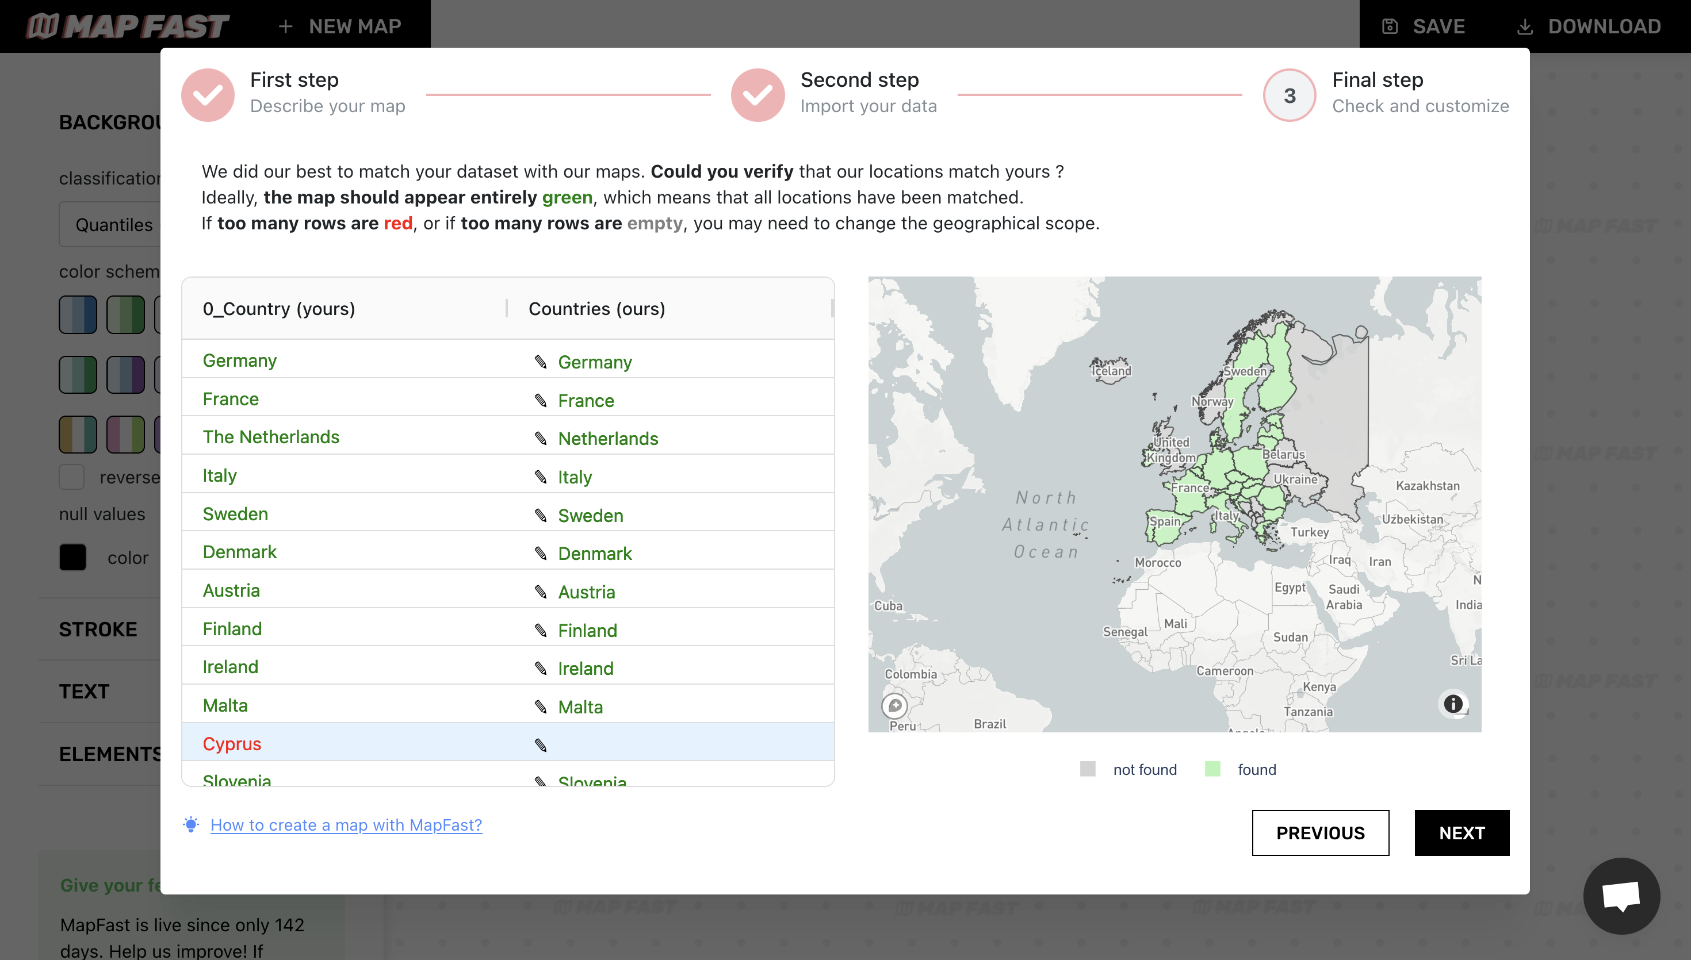Click the First Step checkmark icon
Screen dimensions: 1691x960
pos(208,94)
